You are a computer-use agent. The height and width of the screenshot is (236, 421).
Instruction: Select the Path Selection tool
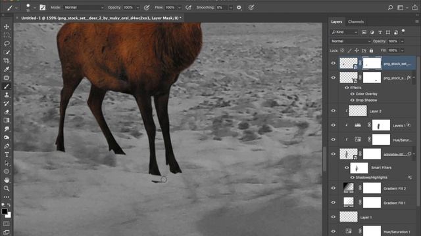(x=7, y=163)
